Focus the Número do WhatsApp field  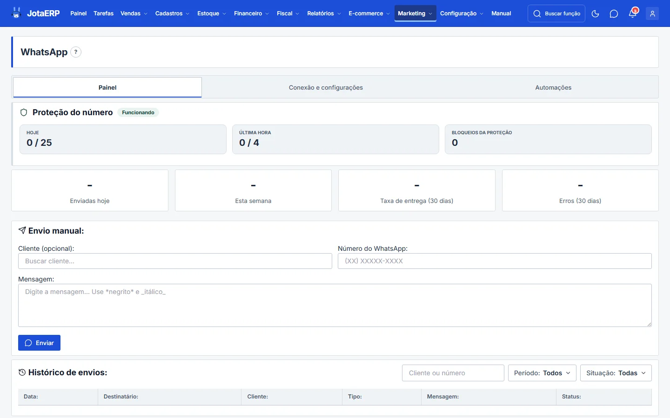495,261
